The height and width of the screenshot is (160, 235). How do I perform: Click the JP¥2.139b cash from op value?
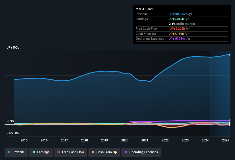click(x=176, y=34)
